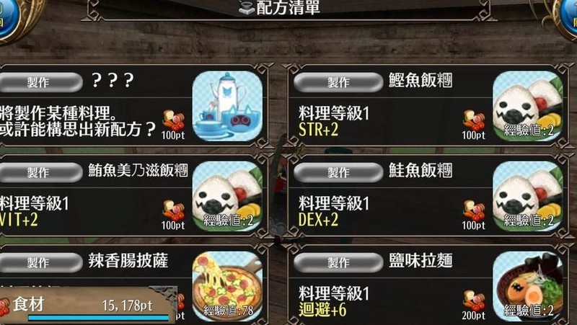Click the blue orb button at top-right
This screenshot has height=325, width=577.
pos(569,17)
